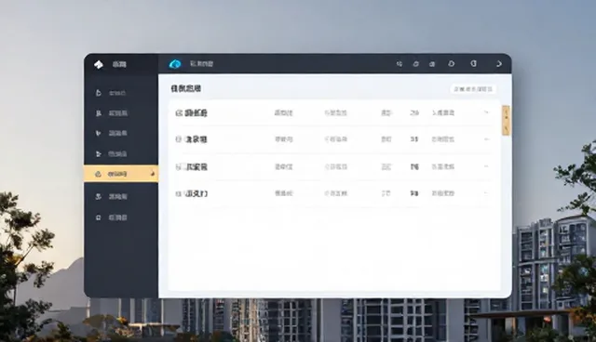Click the pill-shaped button above the table
The width and height of the screenshot is (596, 342).
coord(473,89)
